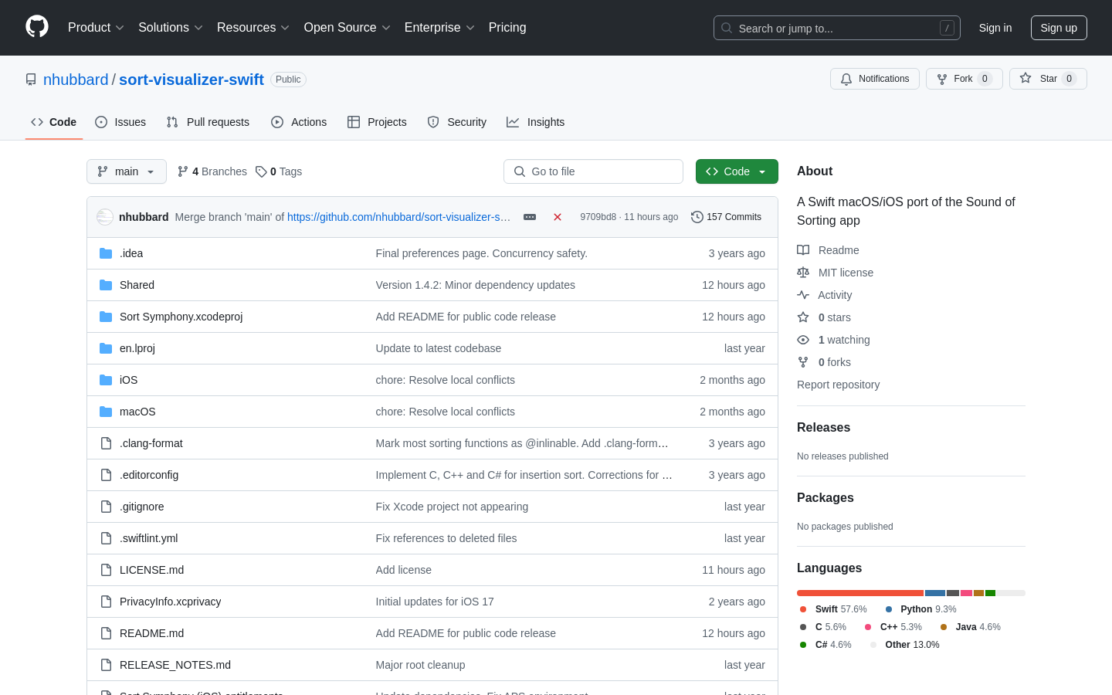The height and width of the screenshot is (695, 1112).
Task: Open the .idea folder icon
Action: (x=106, y=253)
